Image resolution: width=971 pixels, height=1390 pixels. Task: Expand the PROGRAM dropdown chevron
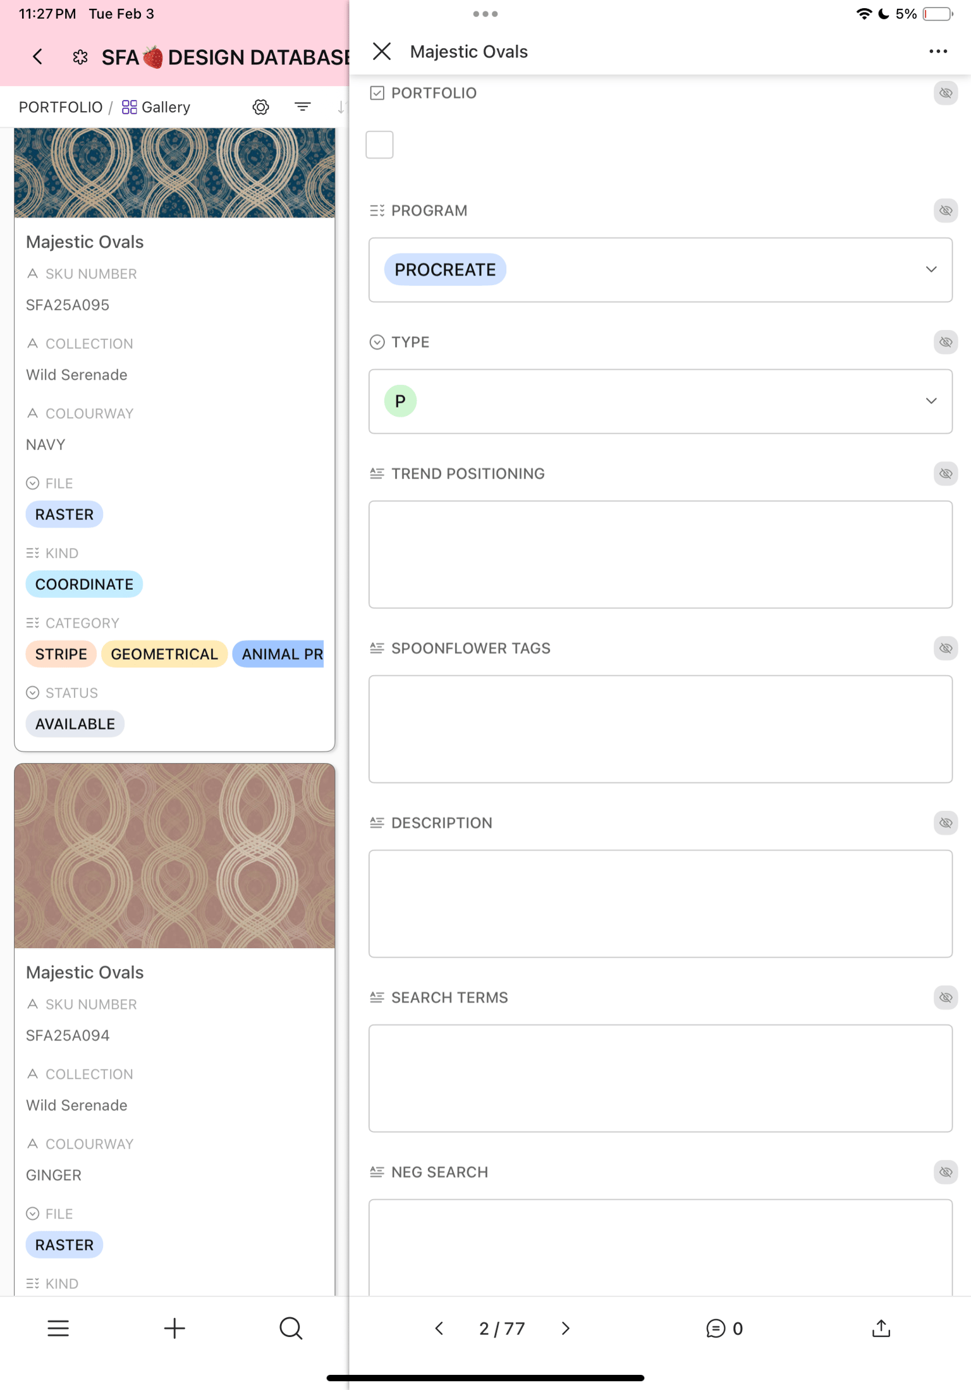click(x=931, y=269)
